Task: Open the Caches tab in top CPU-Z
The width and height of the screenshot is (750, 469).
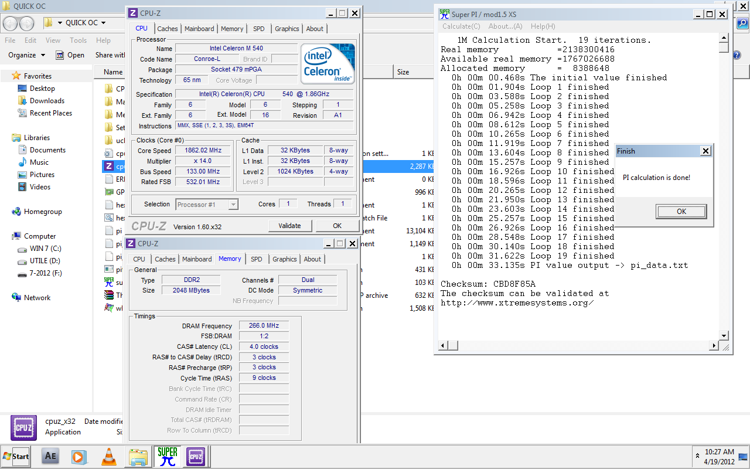Action: (168, 29)
